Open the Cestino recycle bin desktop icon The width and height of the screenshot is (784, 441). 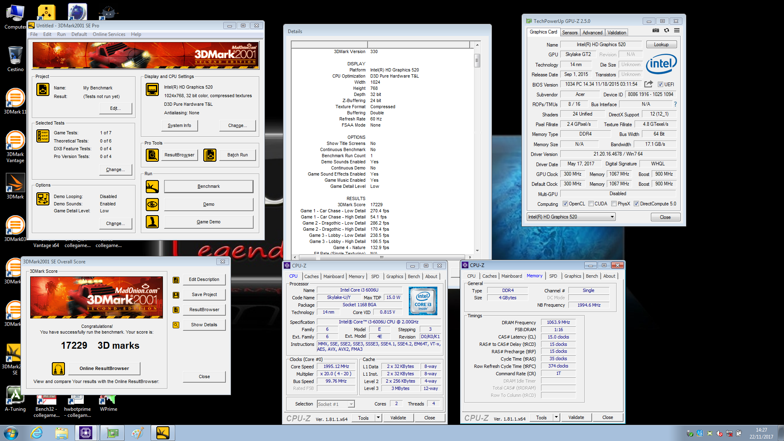coord(15,58)
